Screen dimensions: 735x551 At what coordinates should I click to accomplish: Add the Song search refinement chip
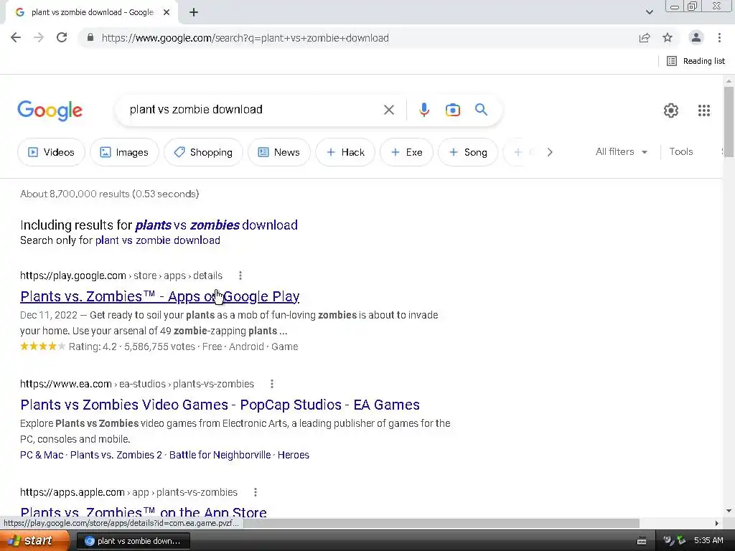pyautogui.click(x=468, y=152)
